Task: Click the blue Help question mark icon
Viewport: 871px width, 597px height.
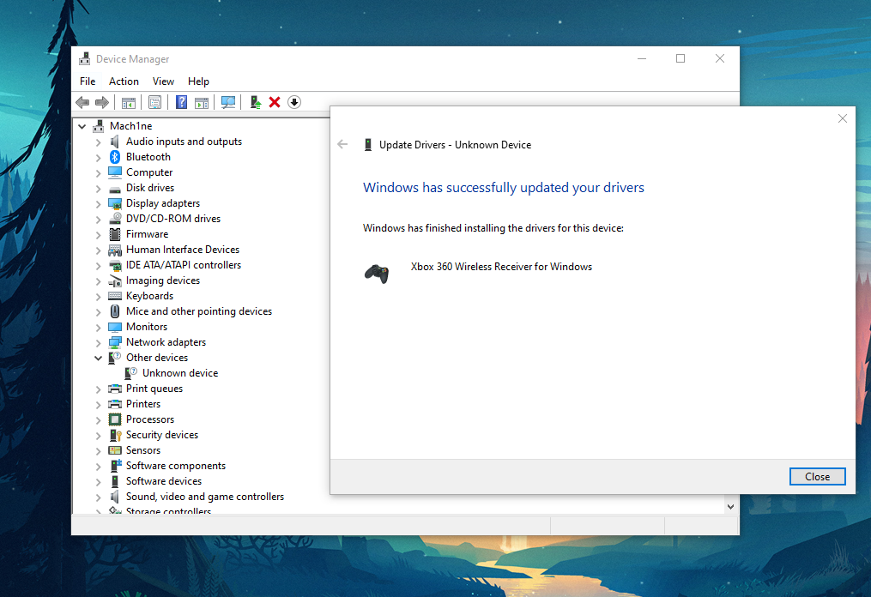Action: click(x=181, y=102)
